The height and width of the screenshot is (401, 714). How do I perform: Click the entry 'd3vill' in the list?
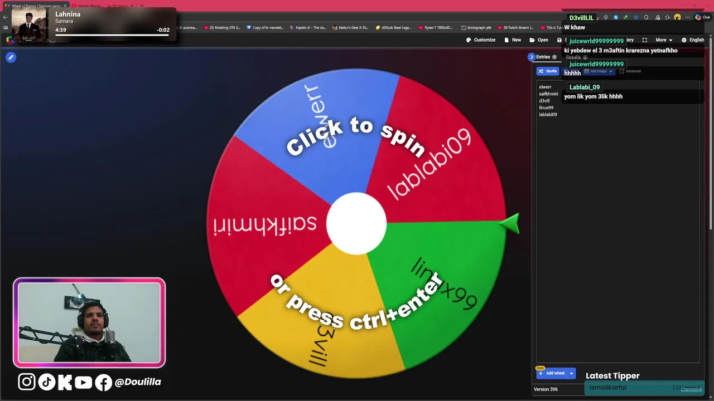pyautogui.click(x=544, y=101)
